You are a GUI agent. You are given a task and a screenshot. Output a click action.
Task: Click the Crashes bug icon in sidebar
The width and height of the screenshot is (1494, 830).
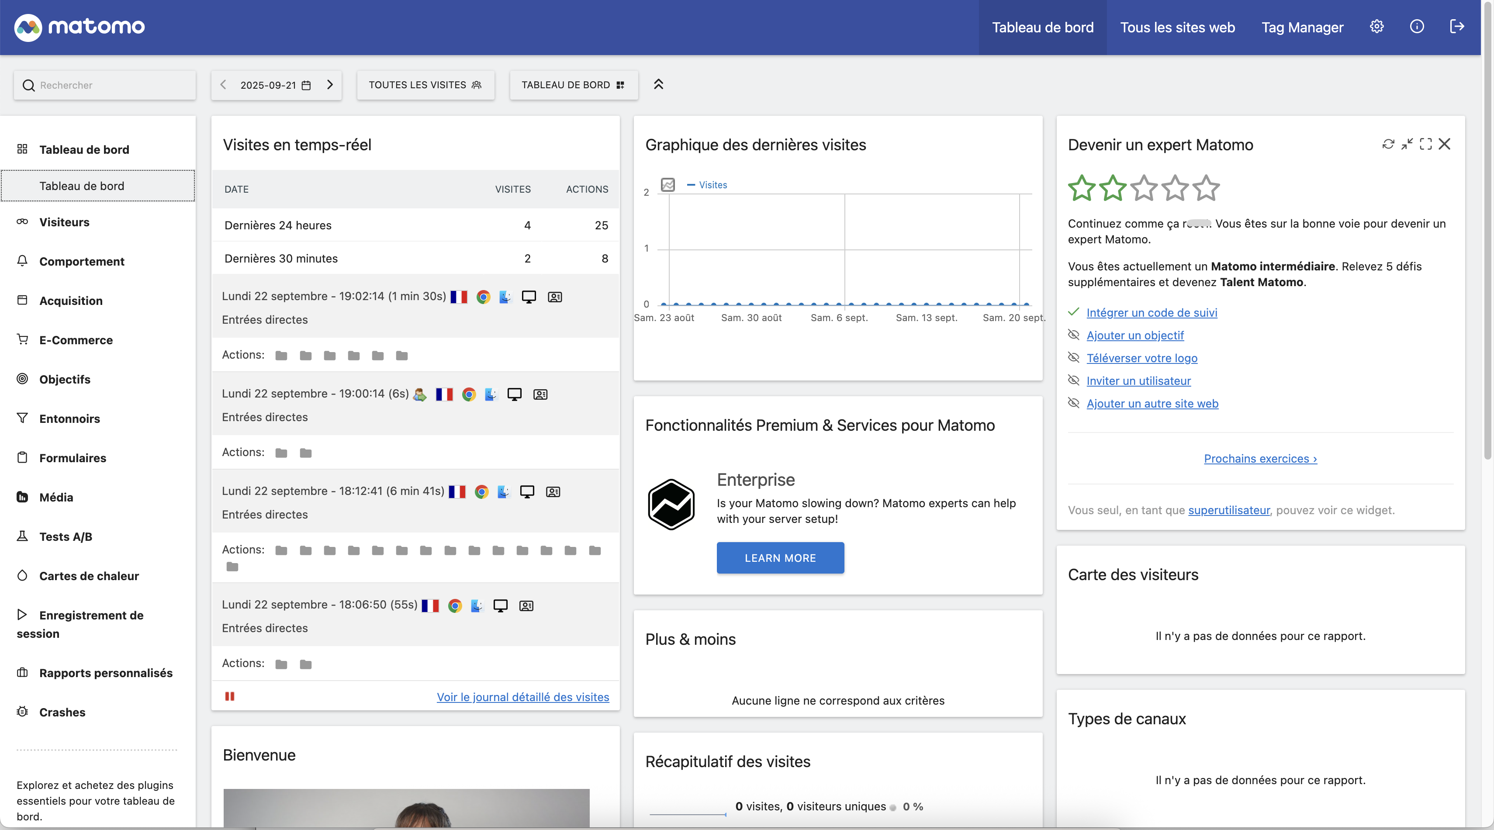coord(22,712)
